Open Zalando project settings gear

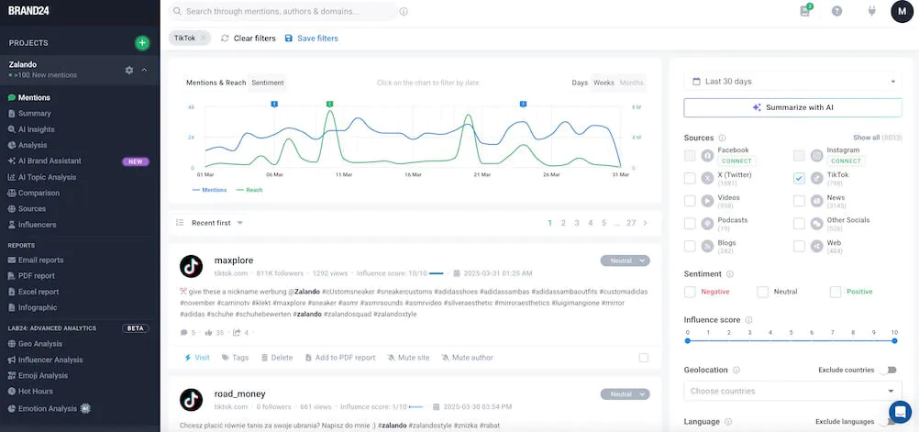(129, 71)
